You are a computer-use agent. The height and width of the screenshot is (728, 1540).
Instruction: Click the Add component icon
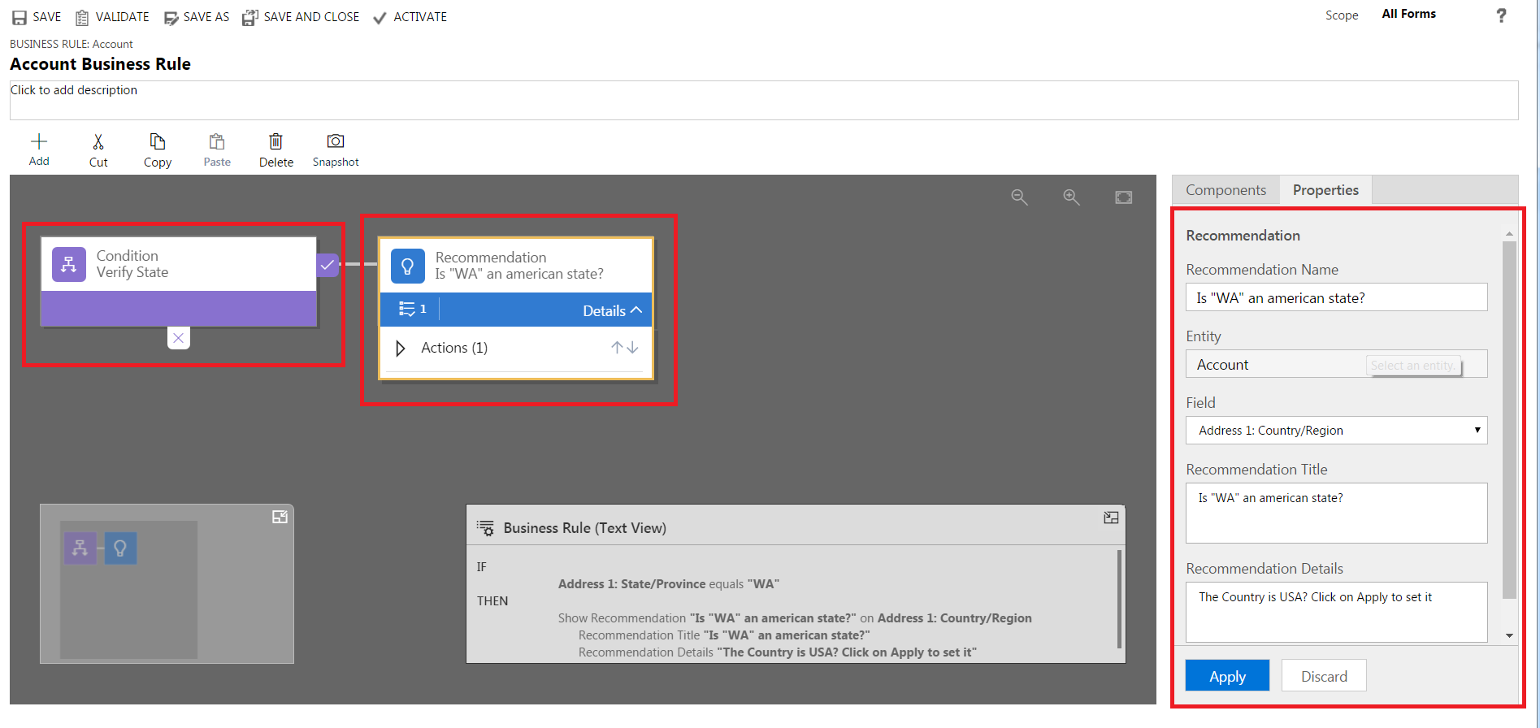pyautogui.click(x=39, y=142)
